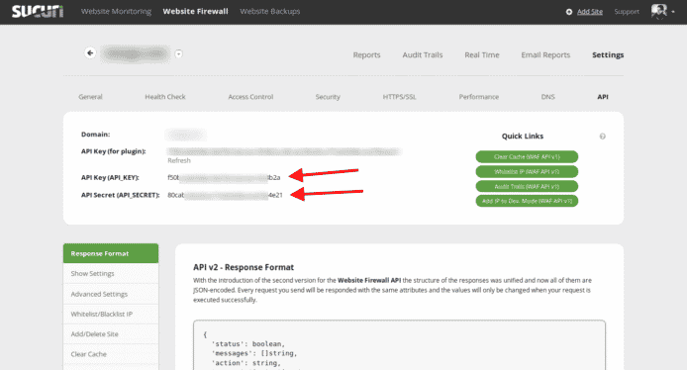Screen dimensions: 687x370
Task: Click the blurred site name at the top
Action: (135, 53)
